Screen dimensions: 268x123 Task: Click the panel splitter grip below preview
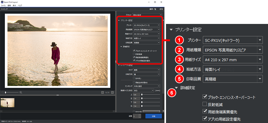[x=57, y=95]
